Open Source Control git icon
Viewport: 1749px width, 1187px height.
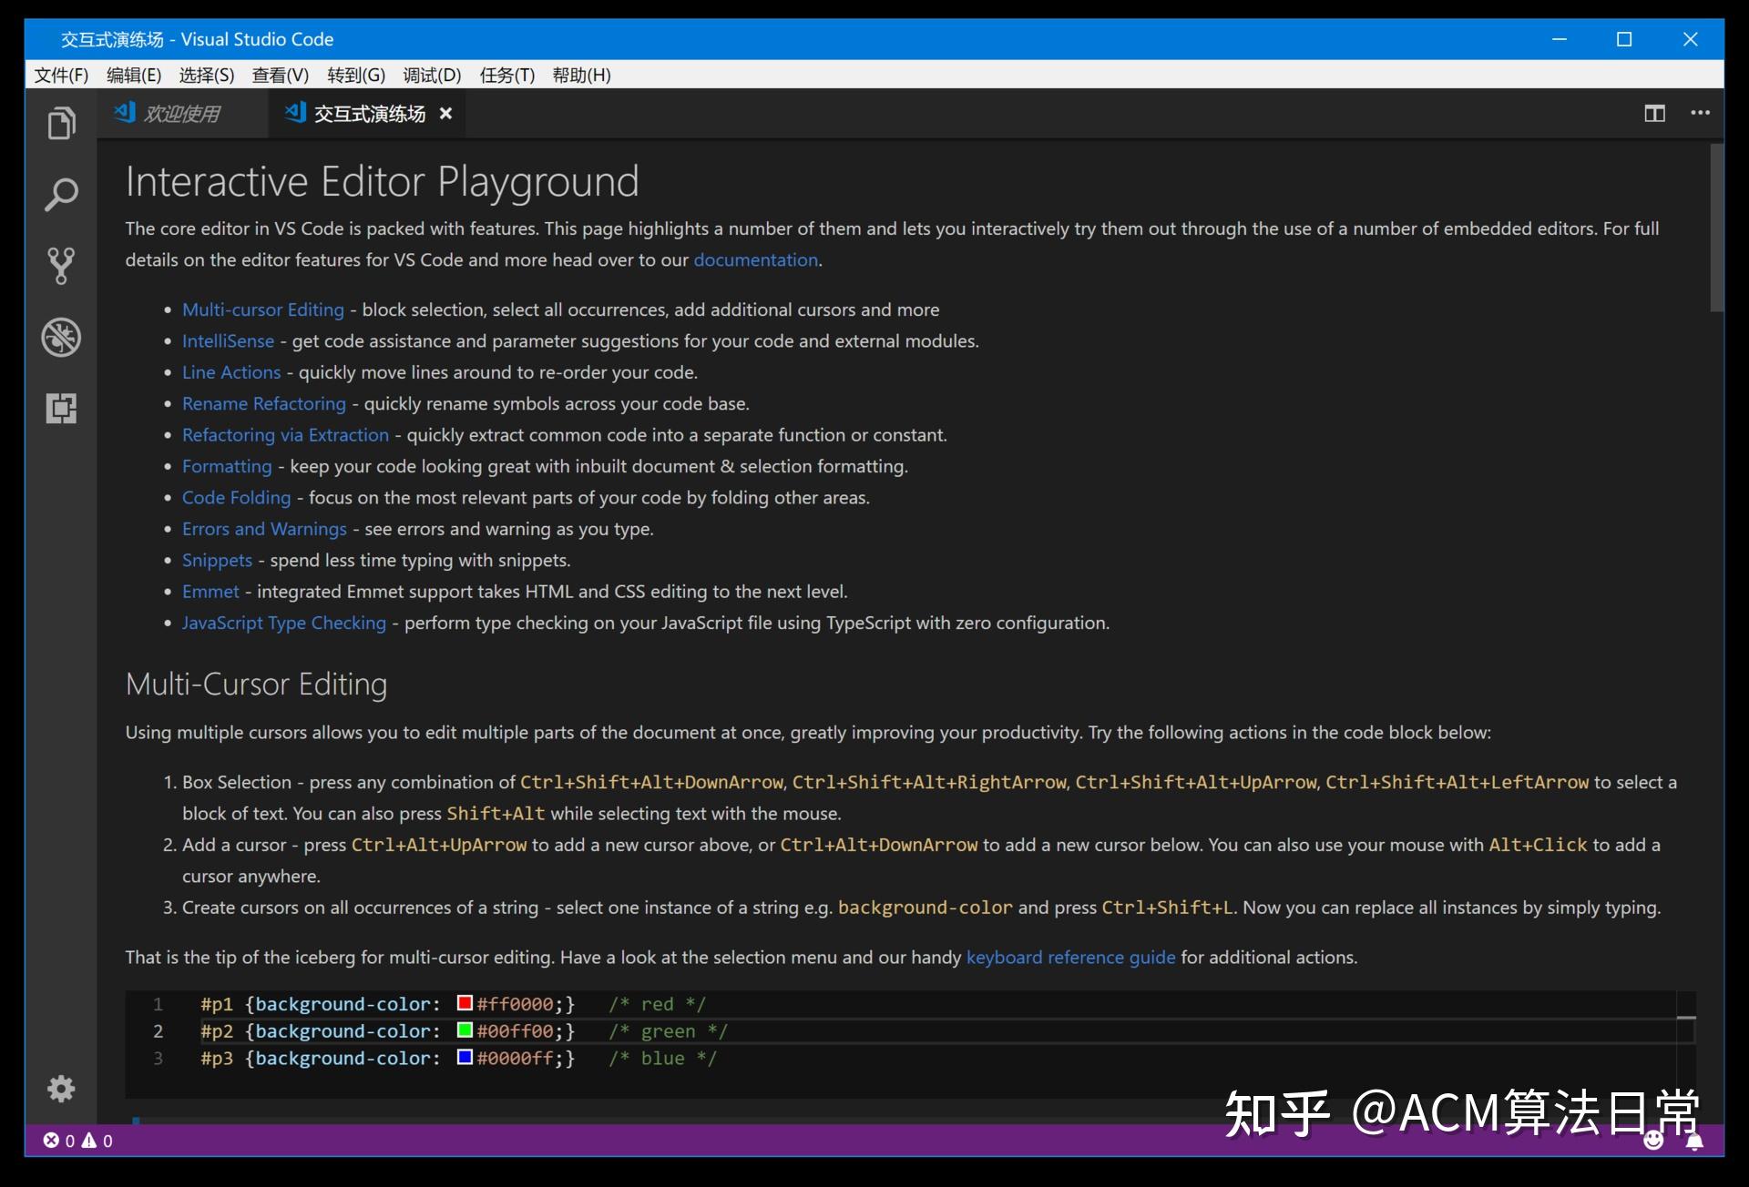tap(61, 266)
